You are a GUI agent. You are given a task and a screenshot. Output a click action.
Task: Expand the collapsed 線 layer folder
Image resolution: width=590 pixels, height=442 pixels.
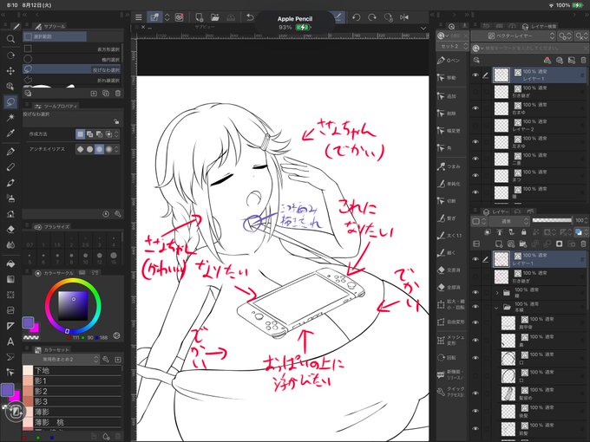click(x=496, y=292)
